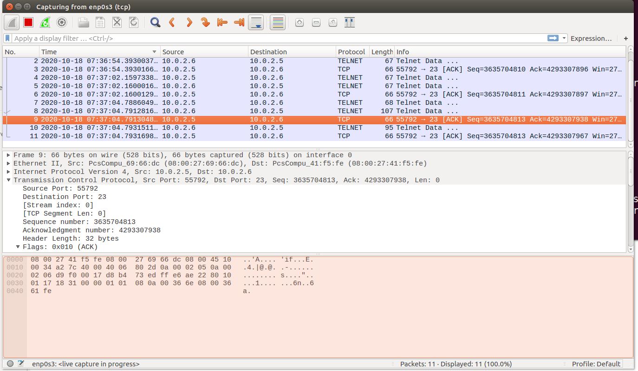This screenshot has height=371, width=638.
Task: Reset text to normal size
Action: (x=333, y=22)
